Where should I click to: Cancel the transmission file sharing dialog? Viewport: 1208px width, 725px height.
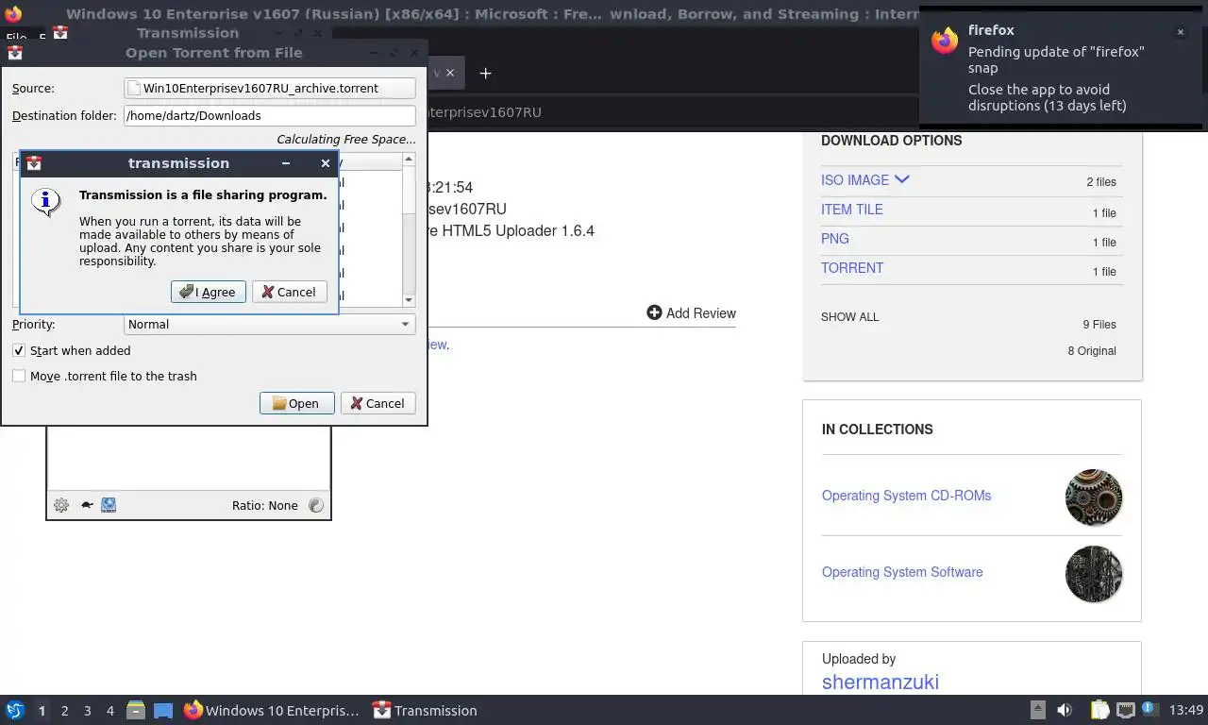click(x=290, y=292)
